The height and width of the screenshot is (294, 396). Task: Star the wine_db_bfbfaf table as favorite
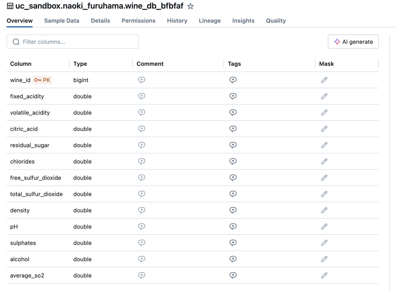[190, 6]
